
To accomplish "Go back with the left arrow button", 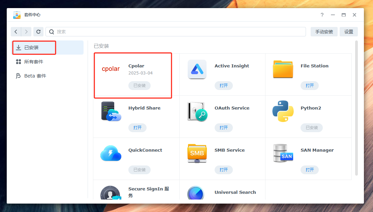I will pyautogui.click(x=16, y=32).
